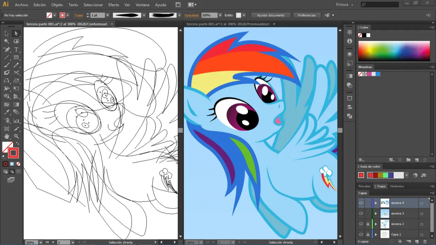
Task: Select the Mesh tool
Action: [x=6, y=104]
